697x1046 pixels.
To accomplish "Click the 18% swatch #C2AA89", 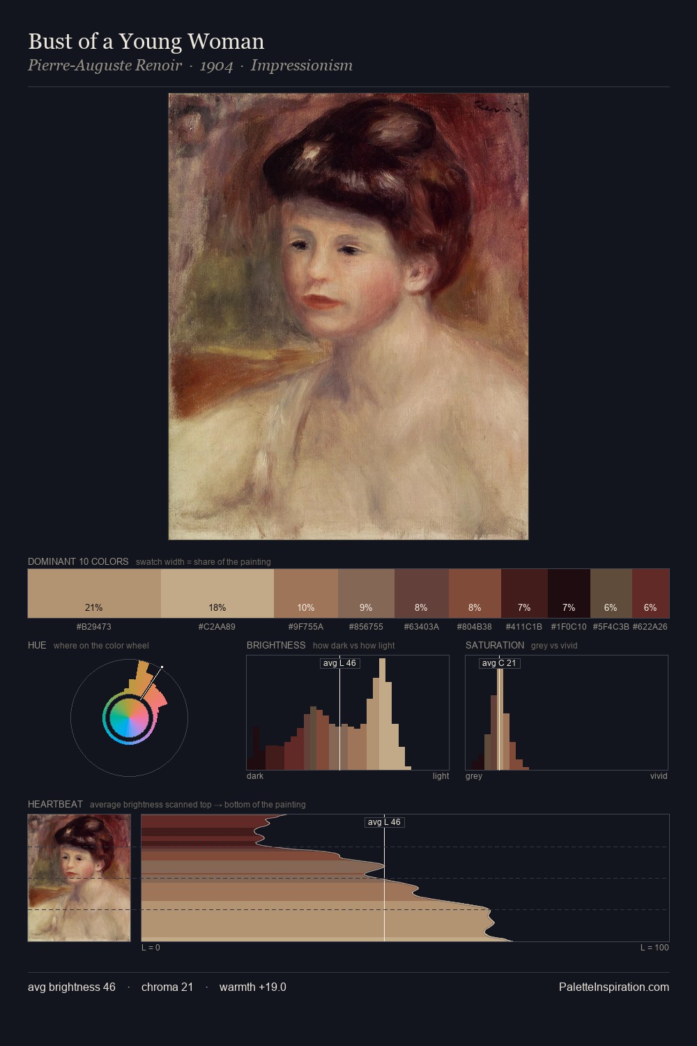I will (217, 593).
